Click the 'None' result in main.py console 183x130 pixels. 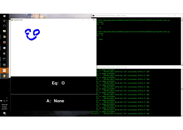(101, 39)
